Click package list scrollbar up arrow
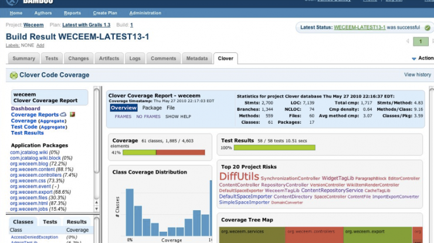The image size is (434, 243). click(x=97, y=203)
